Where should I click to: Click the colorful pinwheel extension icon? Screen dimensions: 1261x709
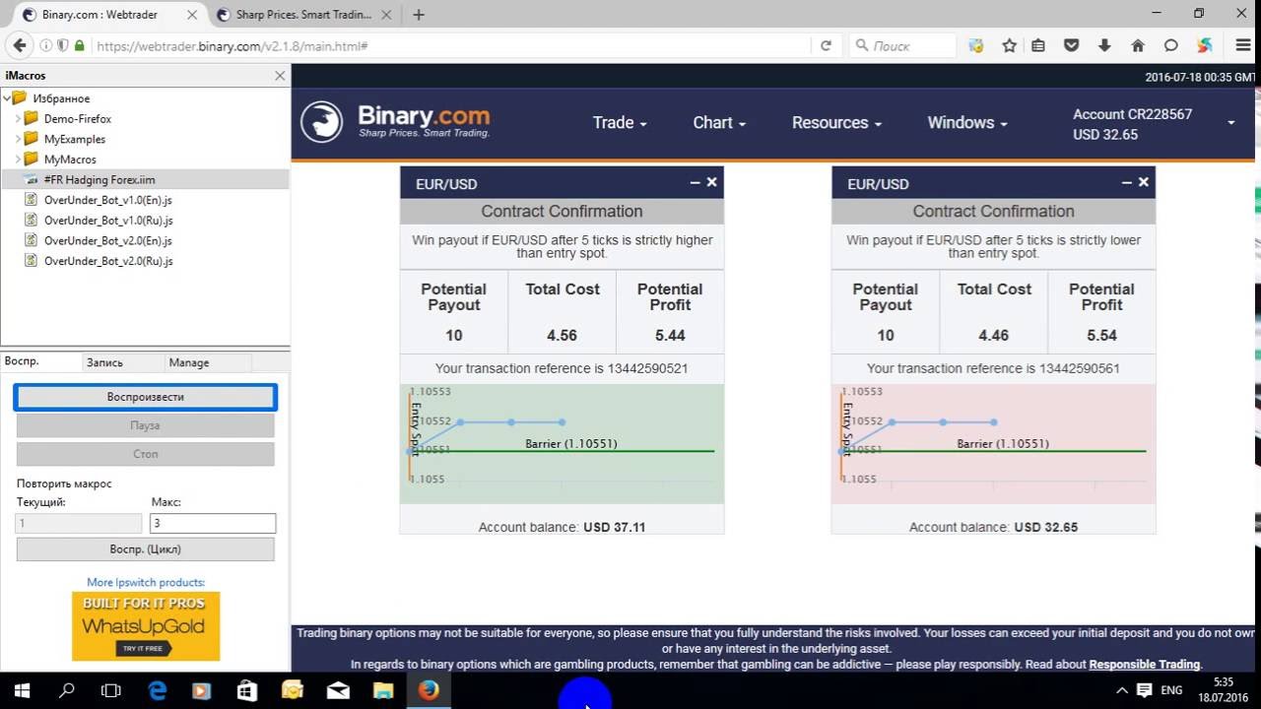tap(1204, 45)
